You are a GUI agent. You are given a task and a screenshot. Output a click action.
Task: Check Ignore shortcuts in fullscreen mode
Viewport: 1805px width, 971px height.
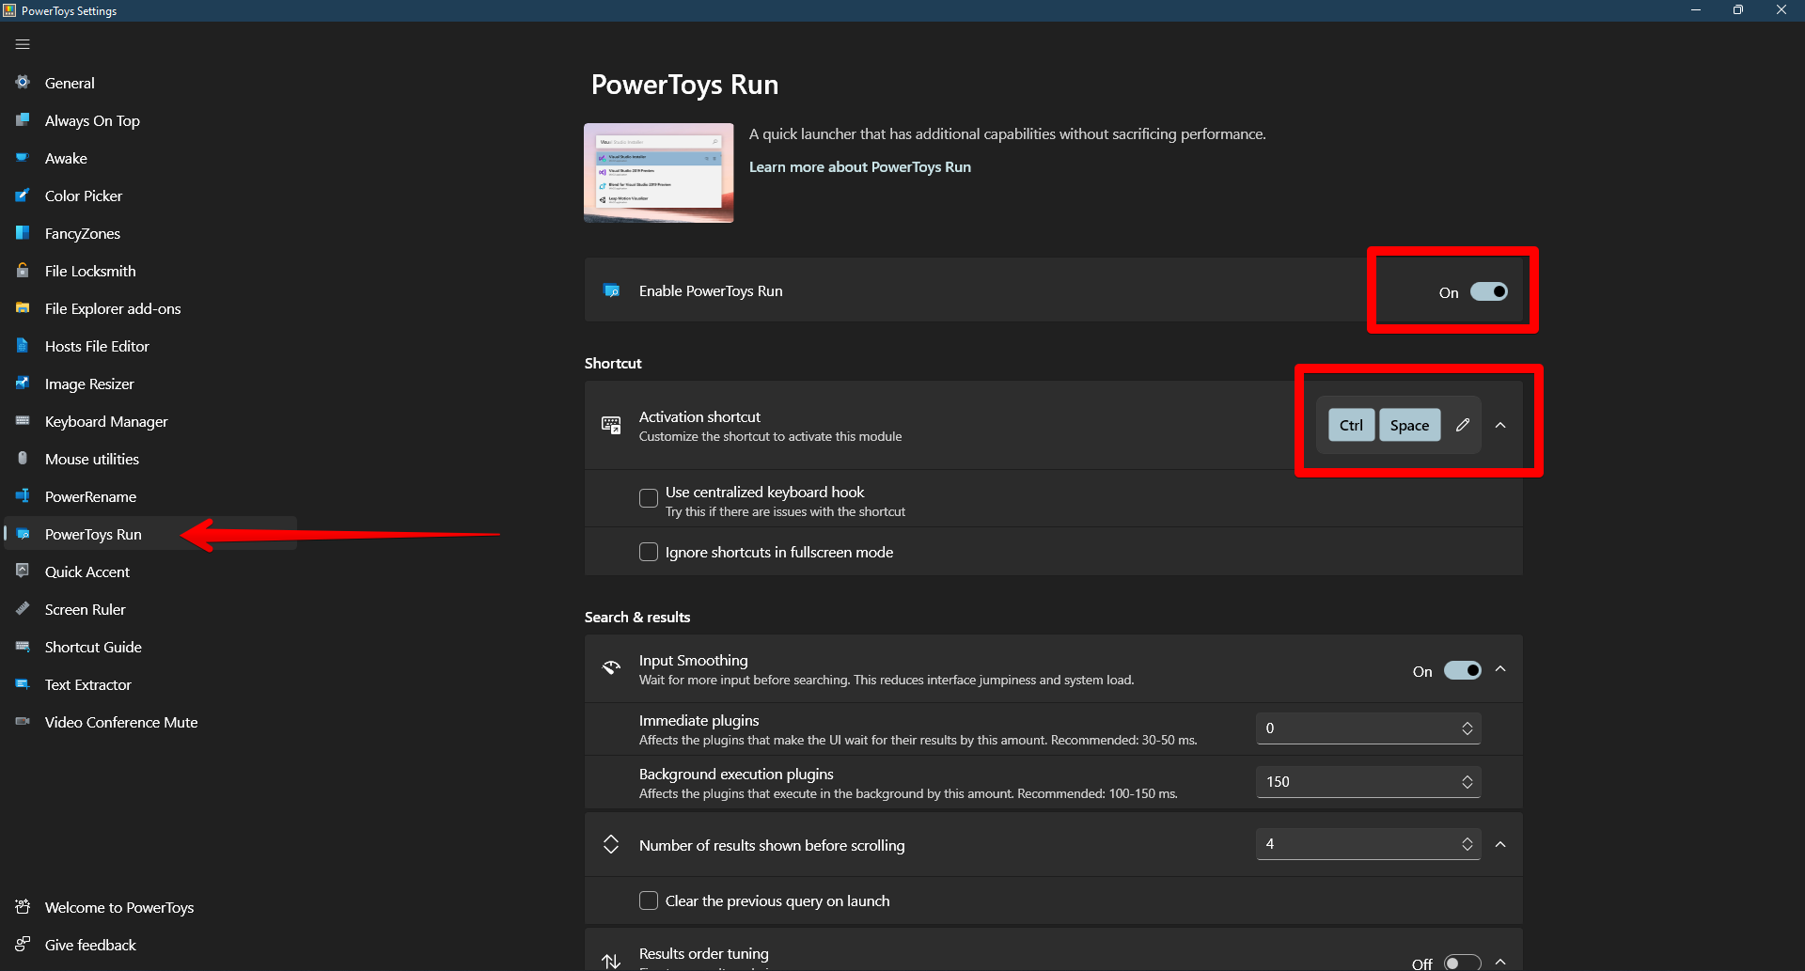[648, 552]
